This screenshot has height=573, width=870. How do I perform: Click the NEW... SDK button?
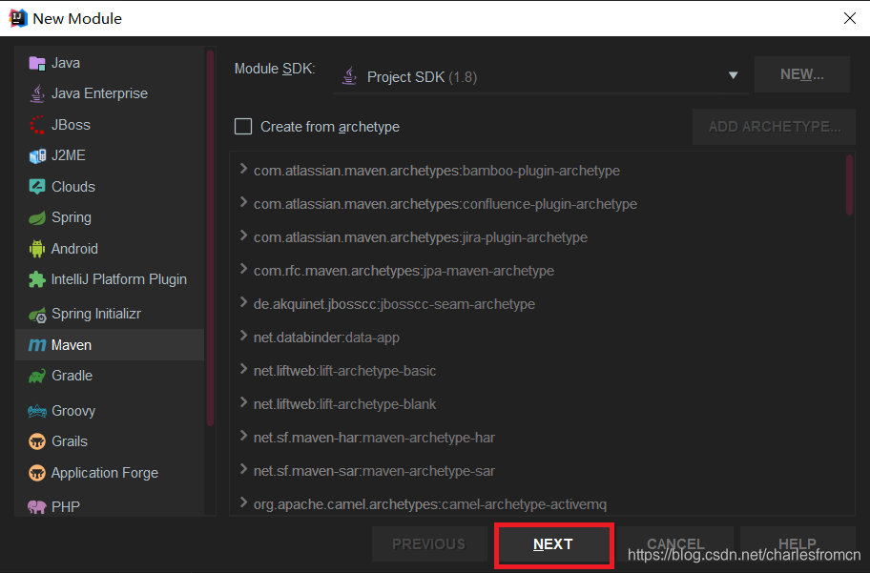click(x=801, y=74)
